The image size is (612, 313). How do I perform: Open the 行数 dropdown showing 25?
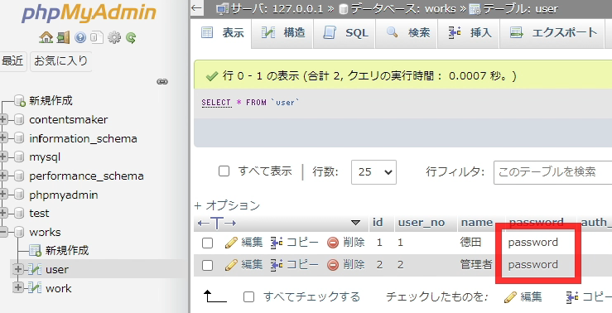373,171
